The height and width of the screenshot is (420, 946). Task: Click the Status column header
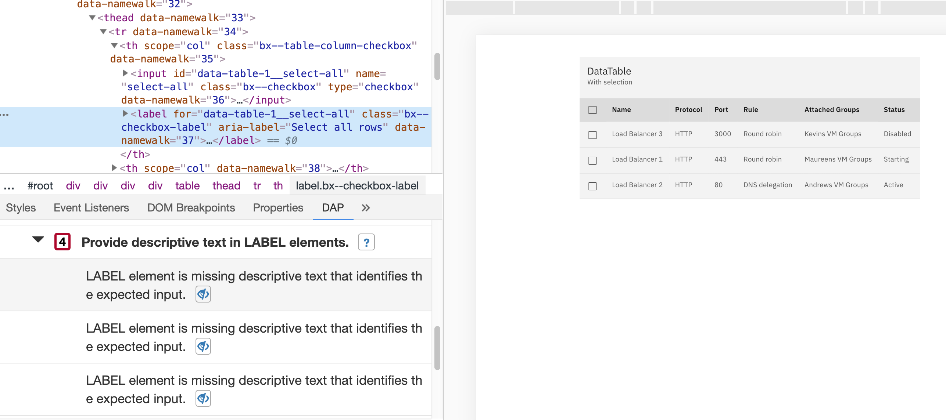tap(894, 110)
